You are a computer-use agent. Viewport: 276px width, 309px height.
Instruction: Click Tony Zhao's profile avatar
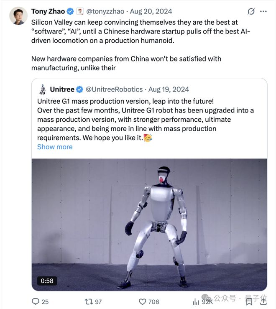pos(18,16)
